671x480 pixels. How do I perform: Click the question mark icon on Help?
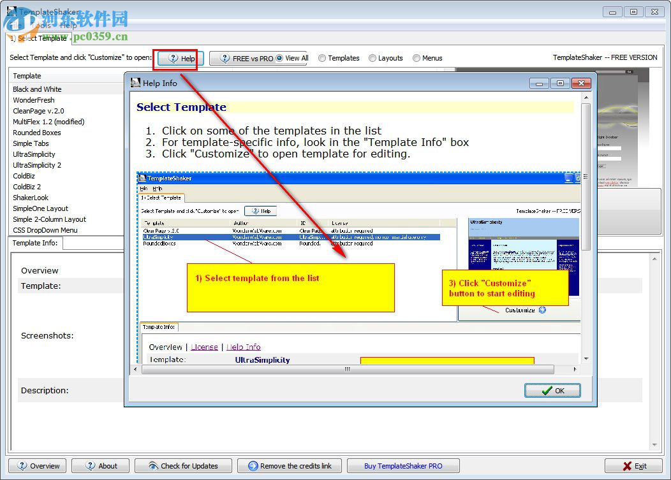[x=173, y=58]
